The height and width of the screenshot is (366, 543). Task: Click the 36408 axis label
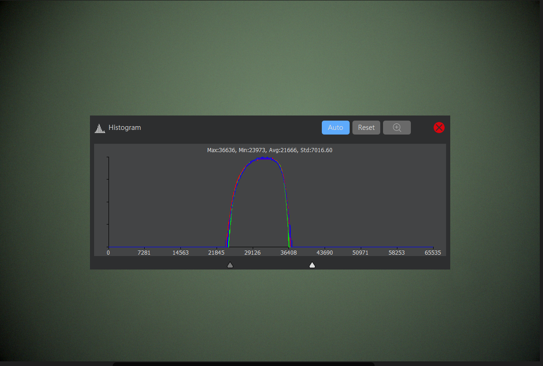coord(288,253)
